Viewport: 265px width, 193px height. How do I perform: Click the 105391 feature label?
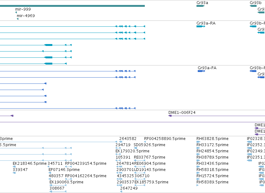tap(123, 157)
